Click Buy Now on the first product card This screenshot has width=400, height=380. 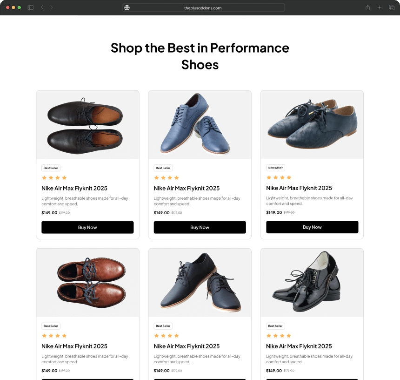pyautogui.click(x=87, y=227)
